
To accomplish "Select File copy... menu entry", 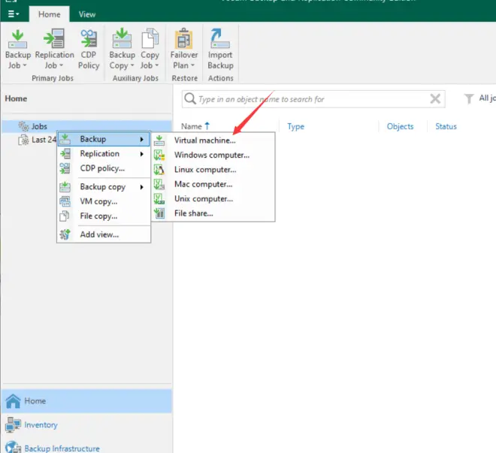I will [x=104, y=216].
